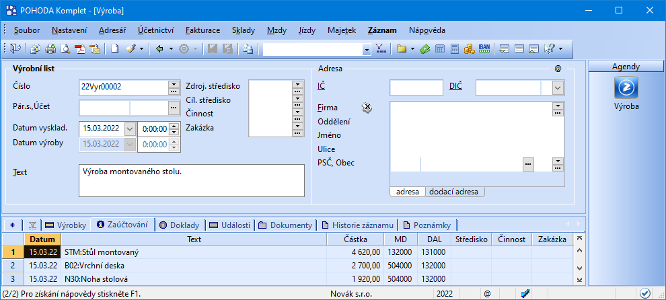Click into the Text field 'Výroba montovaného stolu.'
The height and width of the screenshot is (300, 666).
tap(192, 180)
